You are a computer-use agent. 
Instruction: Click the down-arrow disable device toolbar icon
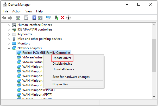[x=68, y=18]
